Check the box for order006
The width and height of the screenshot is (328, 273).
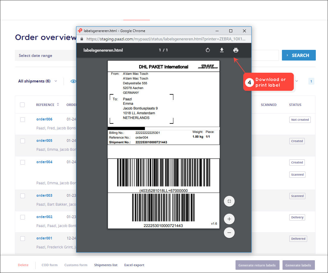[x=23, y=120]
